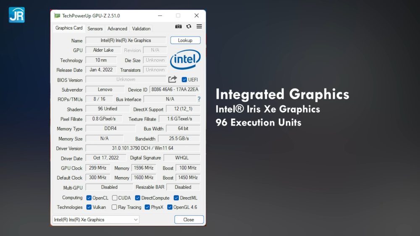The image size is (420, 236).
Task: Click the Intel logo image
Action: pyautogui.click(x=185, y=60)
